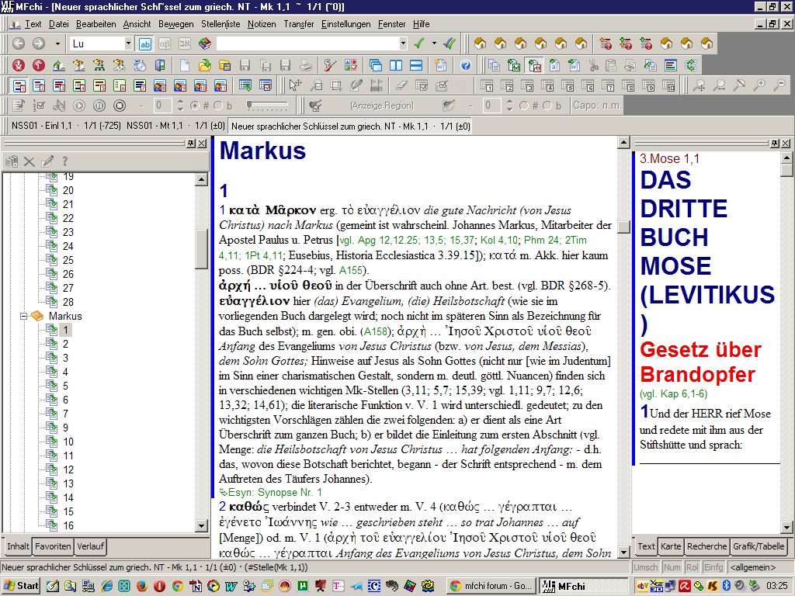Toggle the 'ab' Latin text mode button
This screenshot has height=596, width=795.
[x=145, y=43]
